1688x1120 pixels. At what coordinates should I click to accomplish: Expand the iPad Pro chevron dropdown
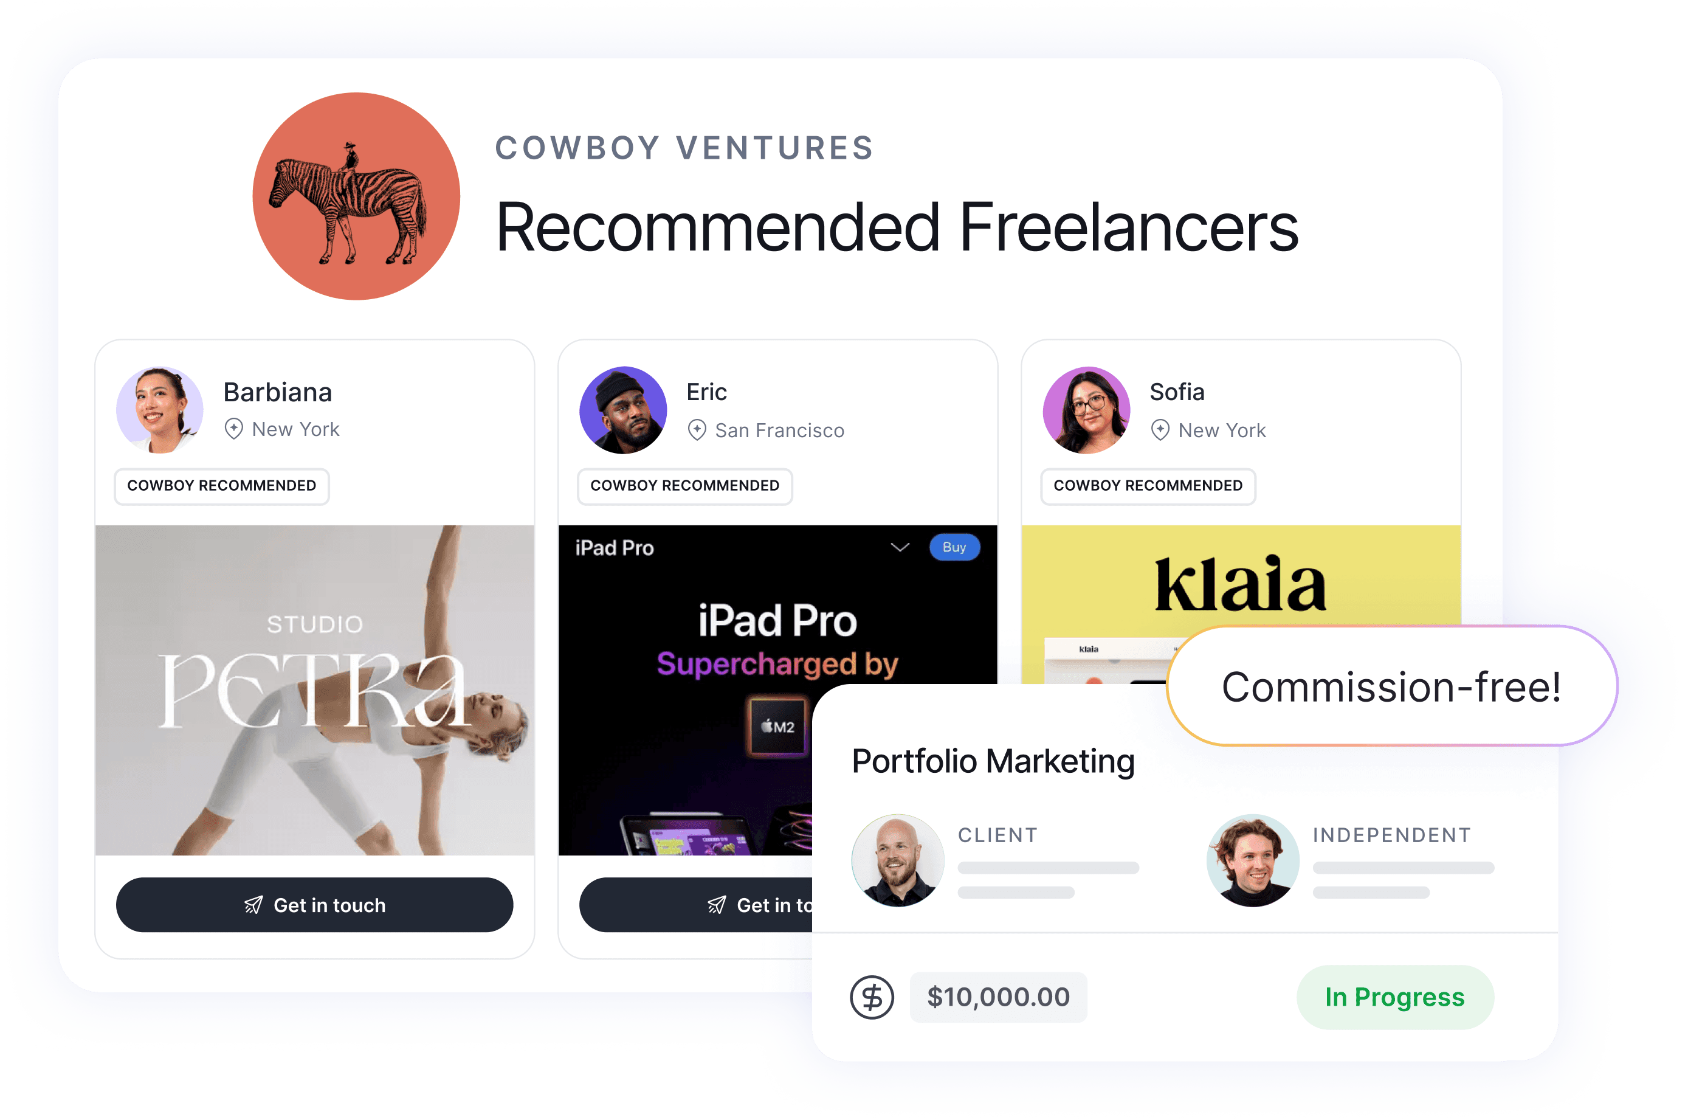pos(900,547)
